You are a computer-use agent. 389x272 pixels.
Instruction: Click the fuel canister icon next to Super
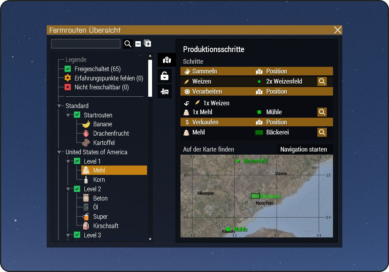86,216
